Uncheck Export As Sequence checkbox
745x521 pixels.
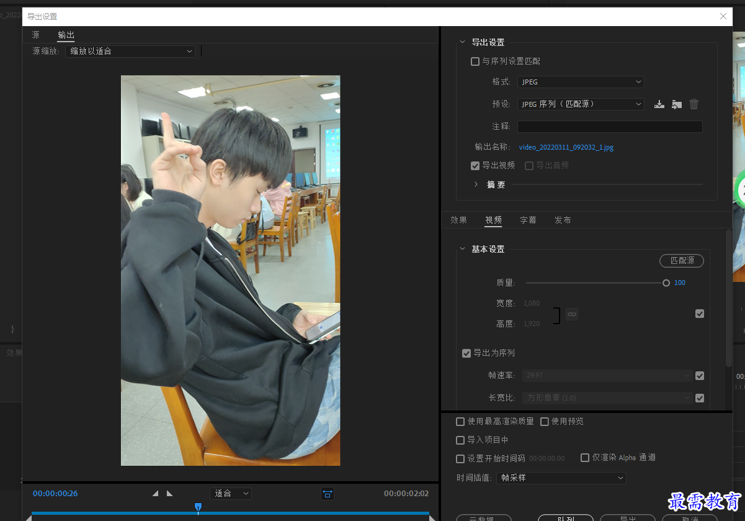pos(466,353)
